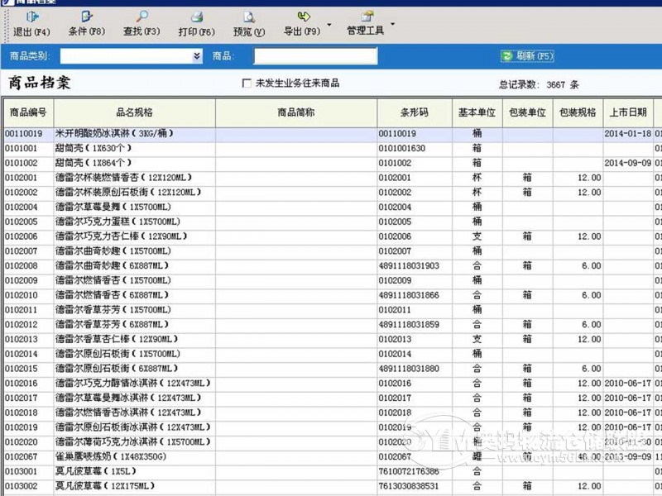Click the Export (导出 F9) icon
The height and width of the screenshot is (496, 662).
coord(304,17)
